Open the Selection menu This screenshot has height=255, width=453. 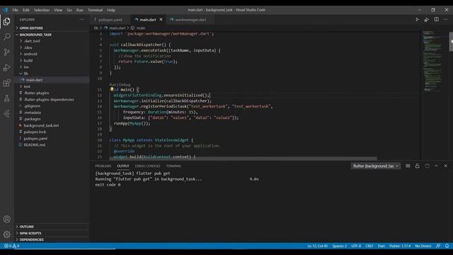(42, 10)
